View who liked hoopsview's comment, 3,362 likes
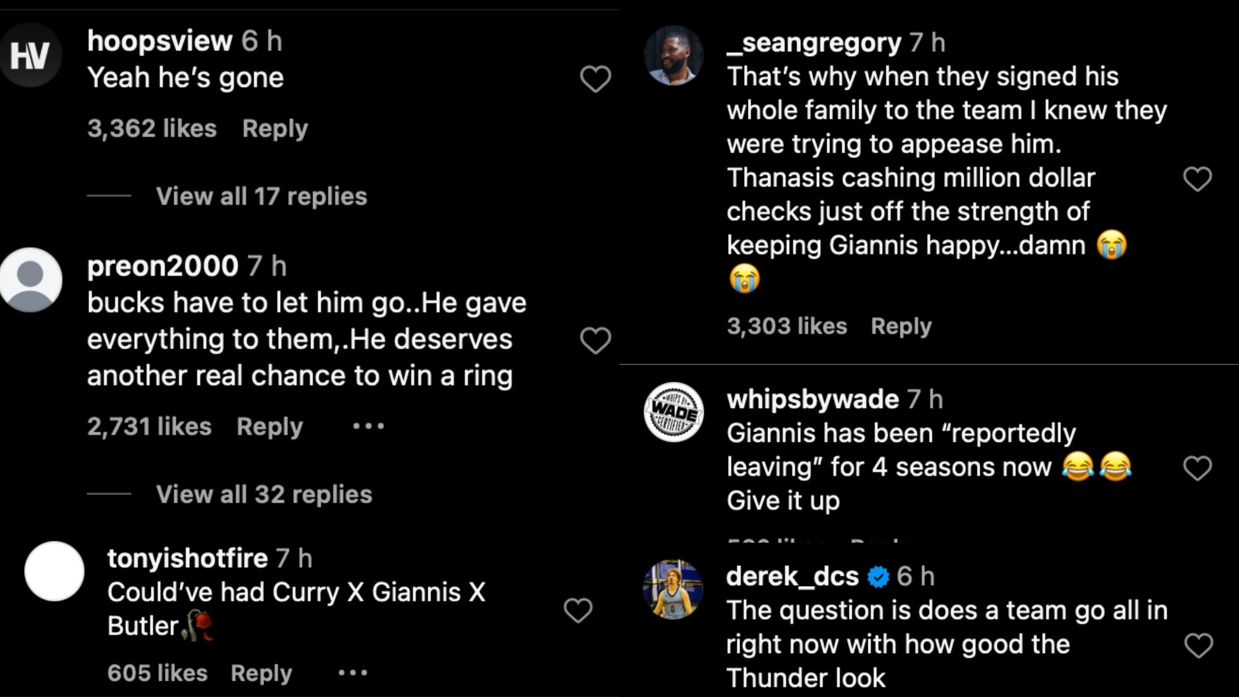1239x697 pixels. coord(152,128)
